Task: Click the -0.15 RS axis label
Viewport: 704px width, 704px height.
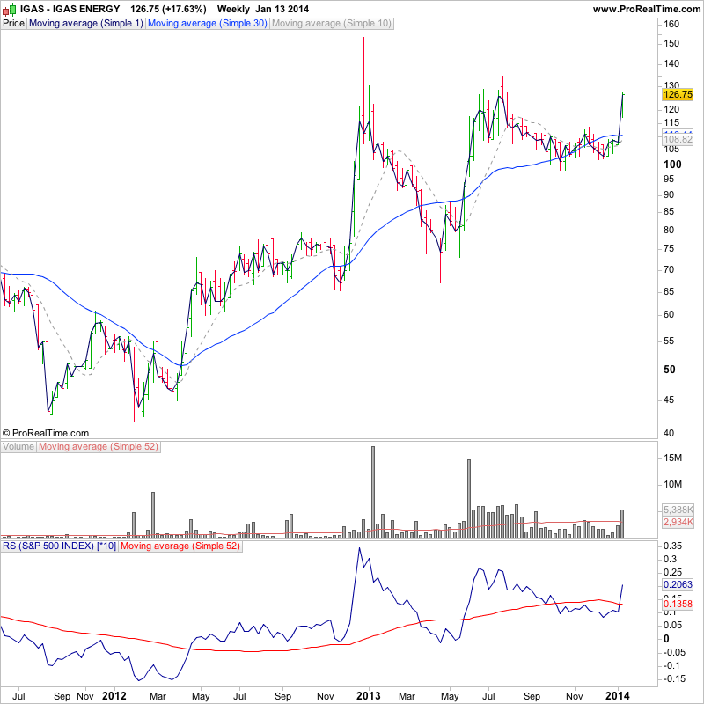Action: 674,678
